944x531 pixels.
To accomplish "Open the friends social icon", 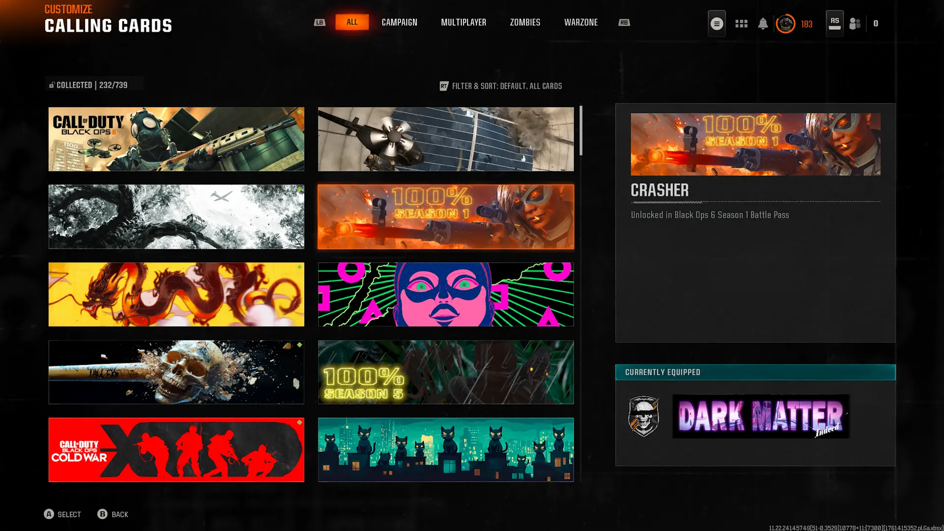I will tap(855, 24).
